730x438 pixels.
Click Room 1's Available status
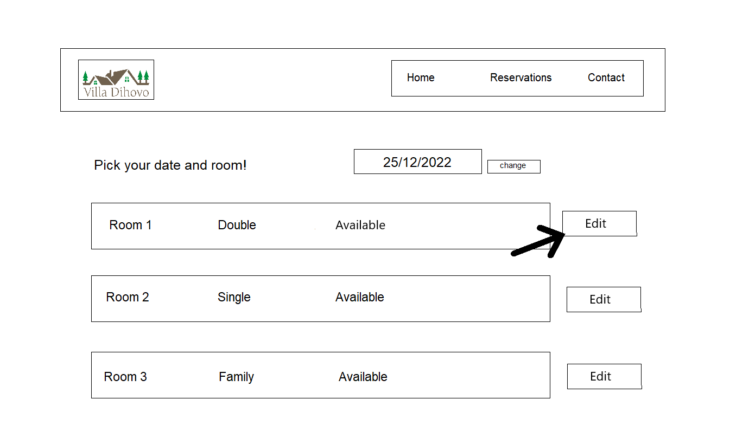tap(360, 225)
